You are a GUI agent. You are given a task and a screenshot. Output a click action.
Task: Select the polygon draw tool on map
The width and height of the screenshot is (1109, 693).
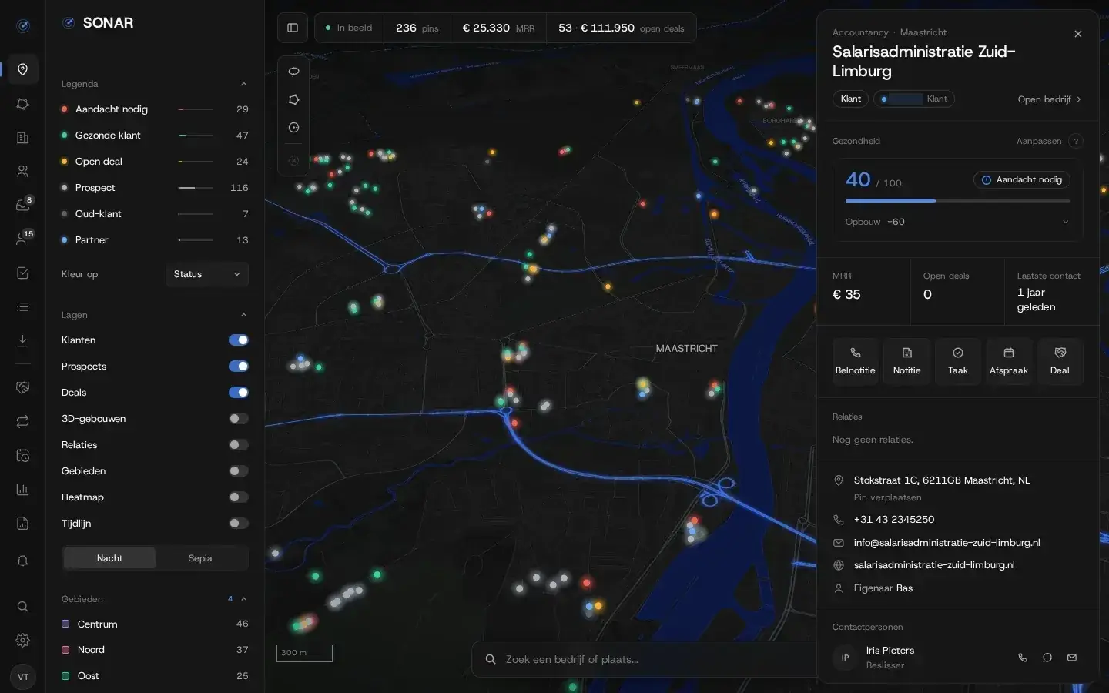(293, 100)
